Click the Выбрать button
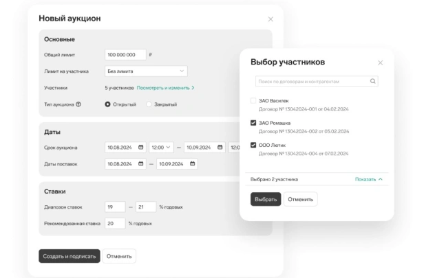The height and width of the screenshot is (278, 424). click(x=266, y=199)
